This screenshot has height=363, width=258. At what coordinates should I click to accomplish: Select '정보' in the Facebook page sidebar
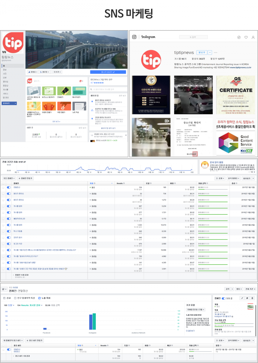5,70
